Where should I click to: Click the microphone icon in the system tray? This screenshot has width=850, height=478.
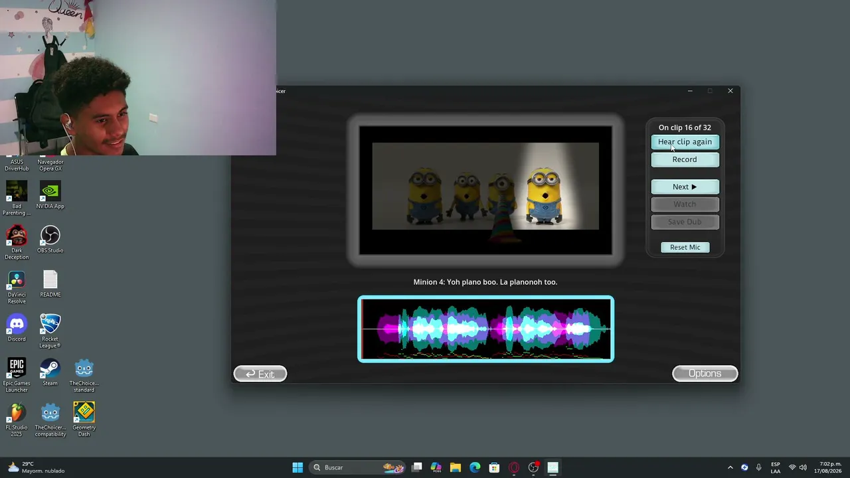(758, 467)
